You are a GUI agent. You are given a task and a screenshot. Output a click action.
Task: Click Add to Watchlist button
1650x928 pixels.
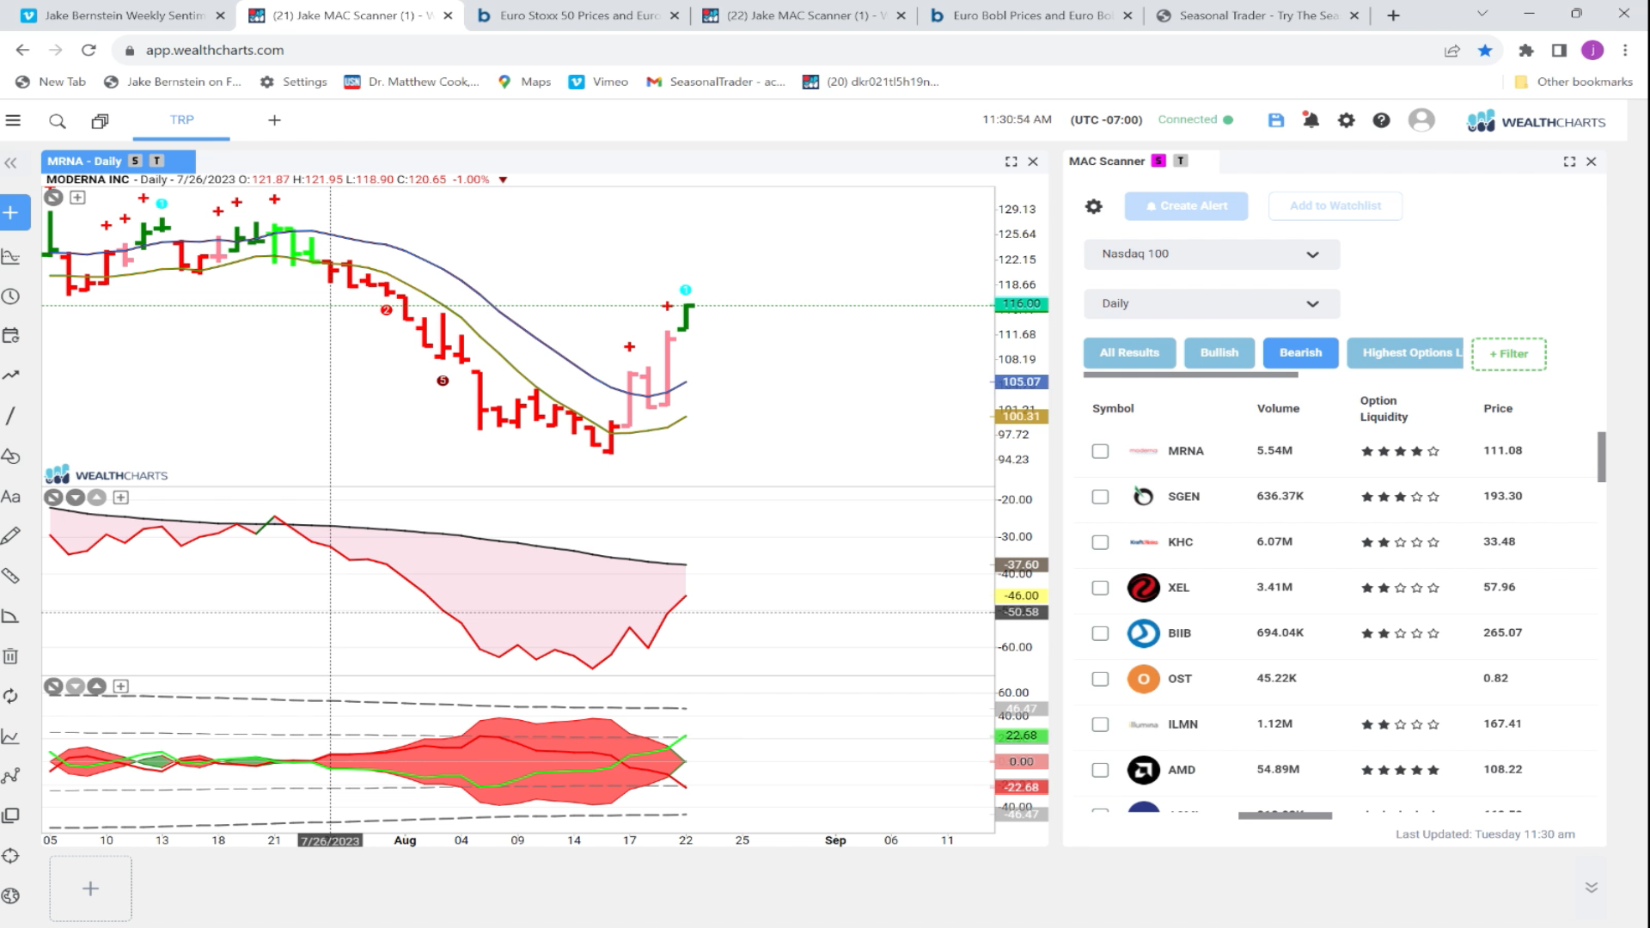tap(1335, 206)
